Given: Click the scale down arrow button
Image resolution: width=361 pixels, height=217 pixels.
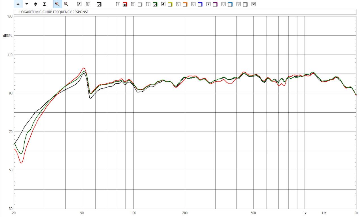Looking at the screenshot, I should [27, 4].
